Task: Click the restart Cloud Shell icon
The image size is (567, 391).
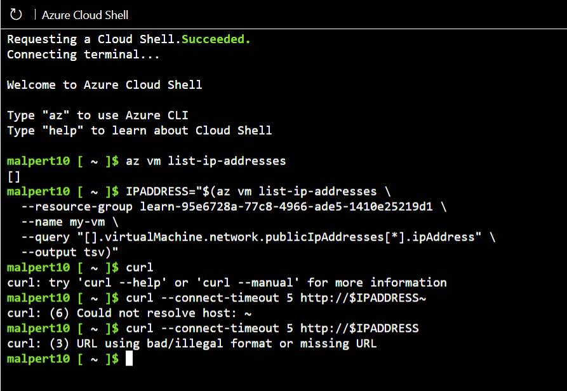Action: coord(15,15)
